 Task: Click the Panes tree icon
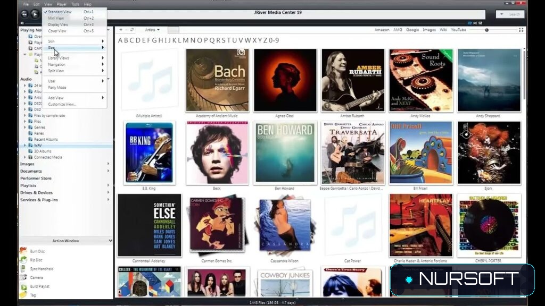point(30,133)
